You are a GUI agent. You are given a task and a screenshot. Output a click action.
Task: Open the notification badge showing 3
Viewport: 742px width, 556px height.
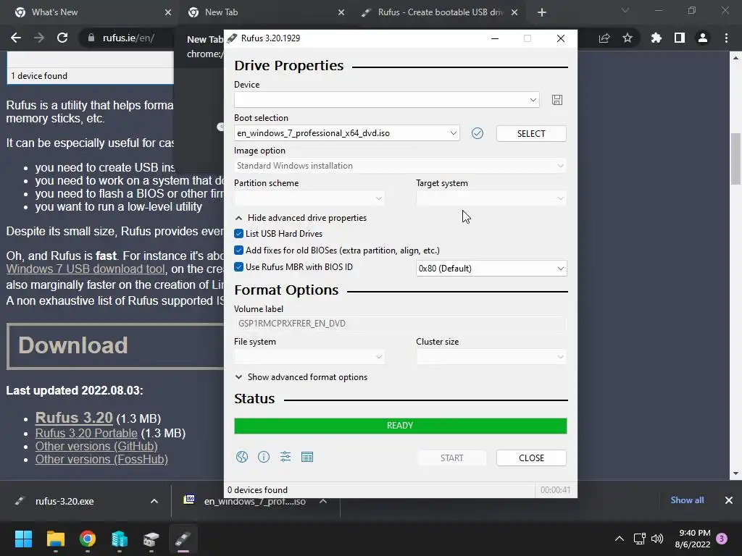pyautogui.click(x=722, y=539)
